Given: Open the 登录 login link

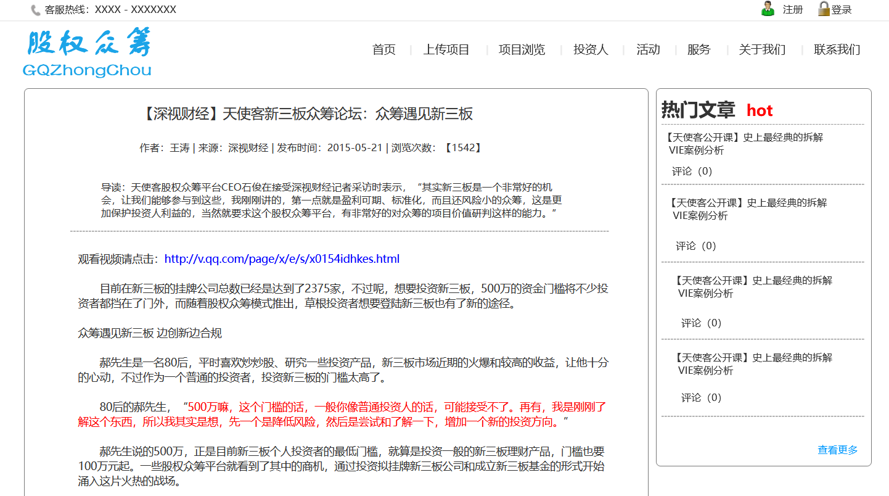Looking at the screenshot, I should [842, 10].
